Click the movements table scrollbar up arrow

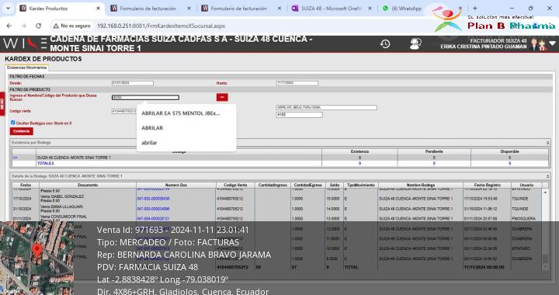pos(545,192)
